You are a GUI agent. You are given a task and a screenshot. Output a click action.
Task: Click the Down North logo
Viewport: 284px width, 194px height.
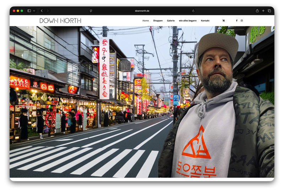point(60,21)
